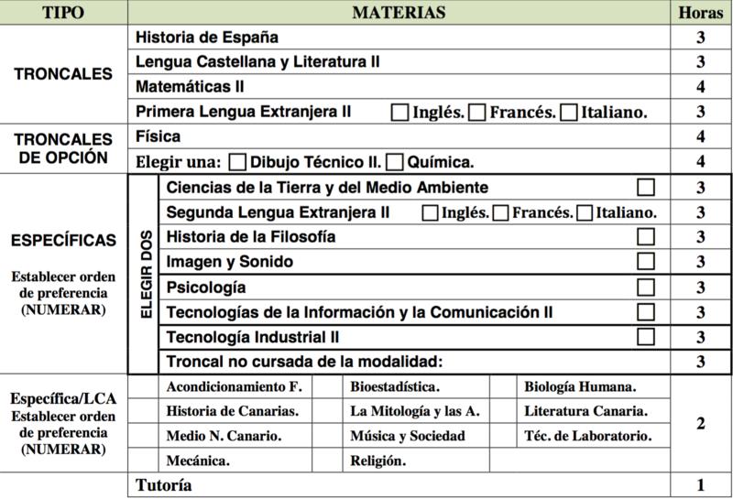Viewport: 733px width, 499px height.
Task: Click the numbering box beside Historia de Canarias
Action: 144,411
